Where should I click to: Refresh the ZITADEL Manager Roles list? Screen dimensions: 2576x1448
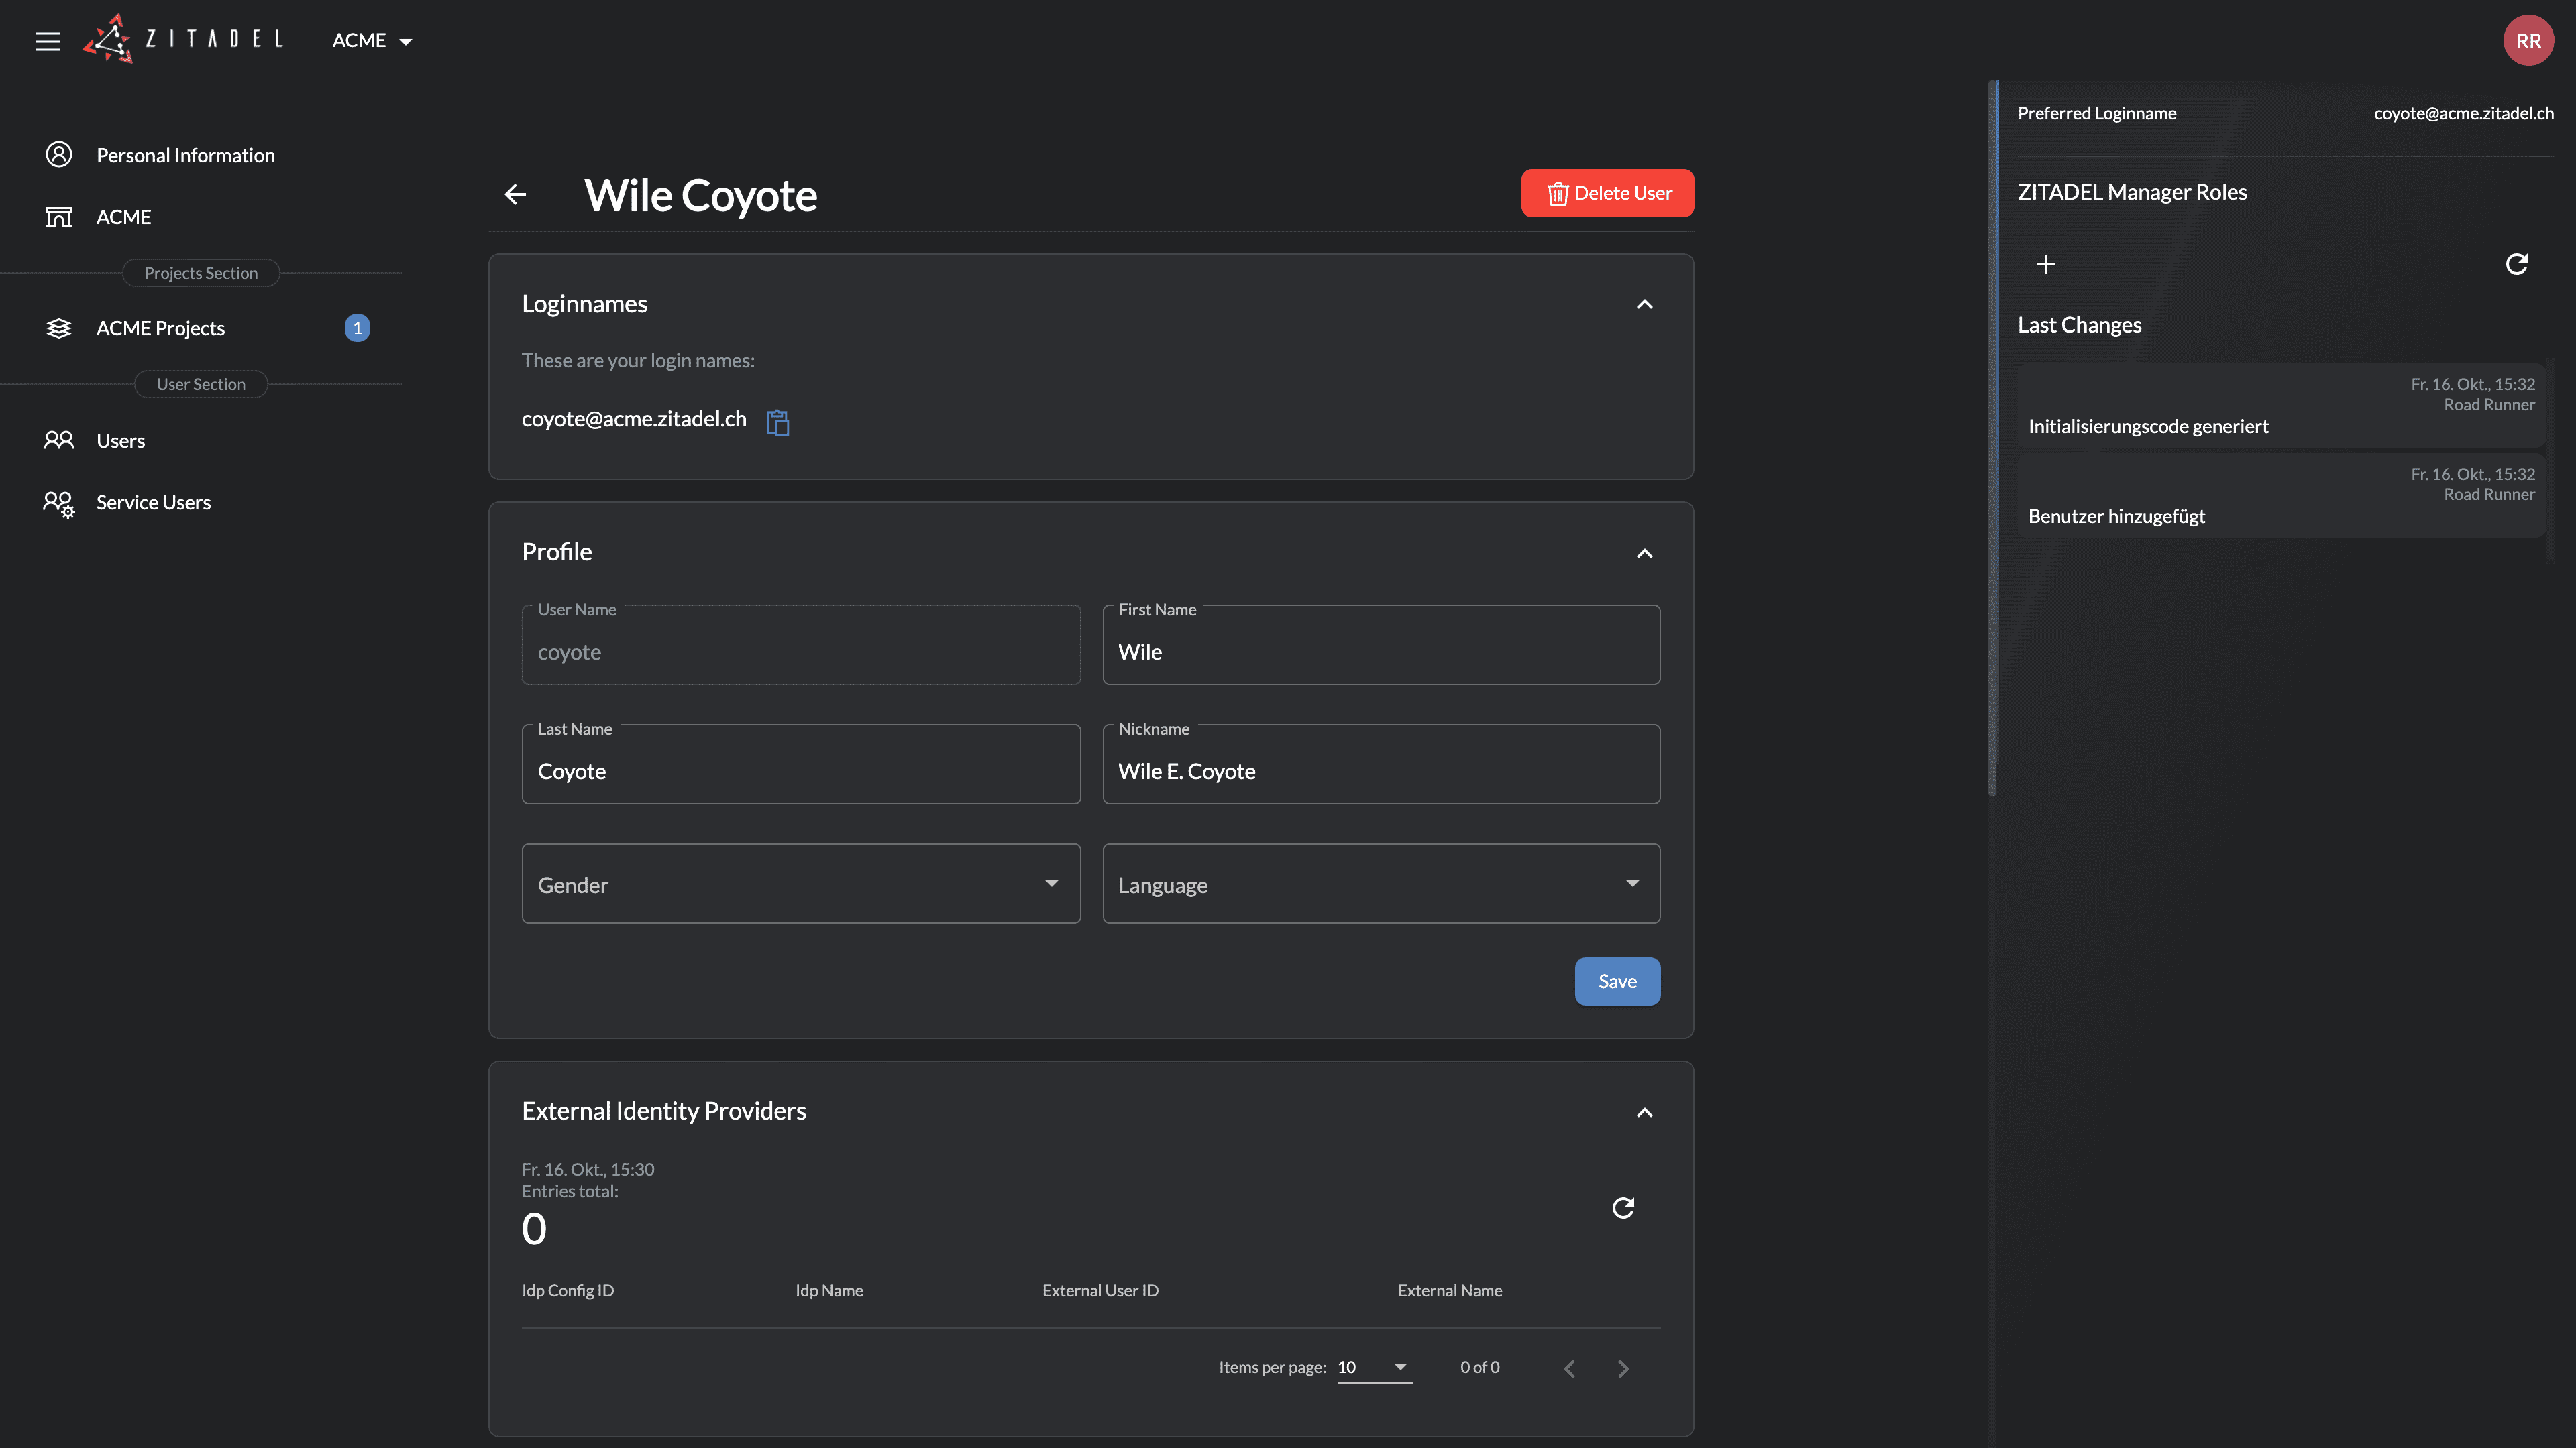tap(2516, 264)
